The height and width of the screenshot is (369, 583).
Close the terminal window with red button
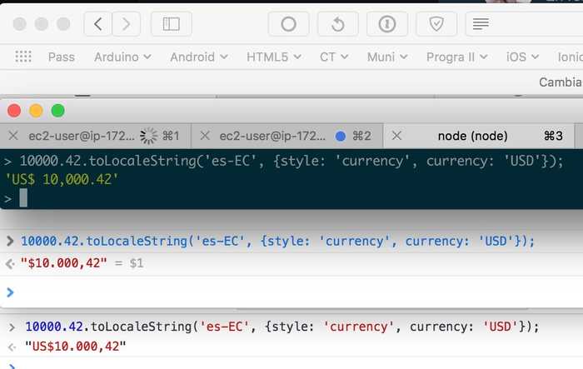[14, 111]
